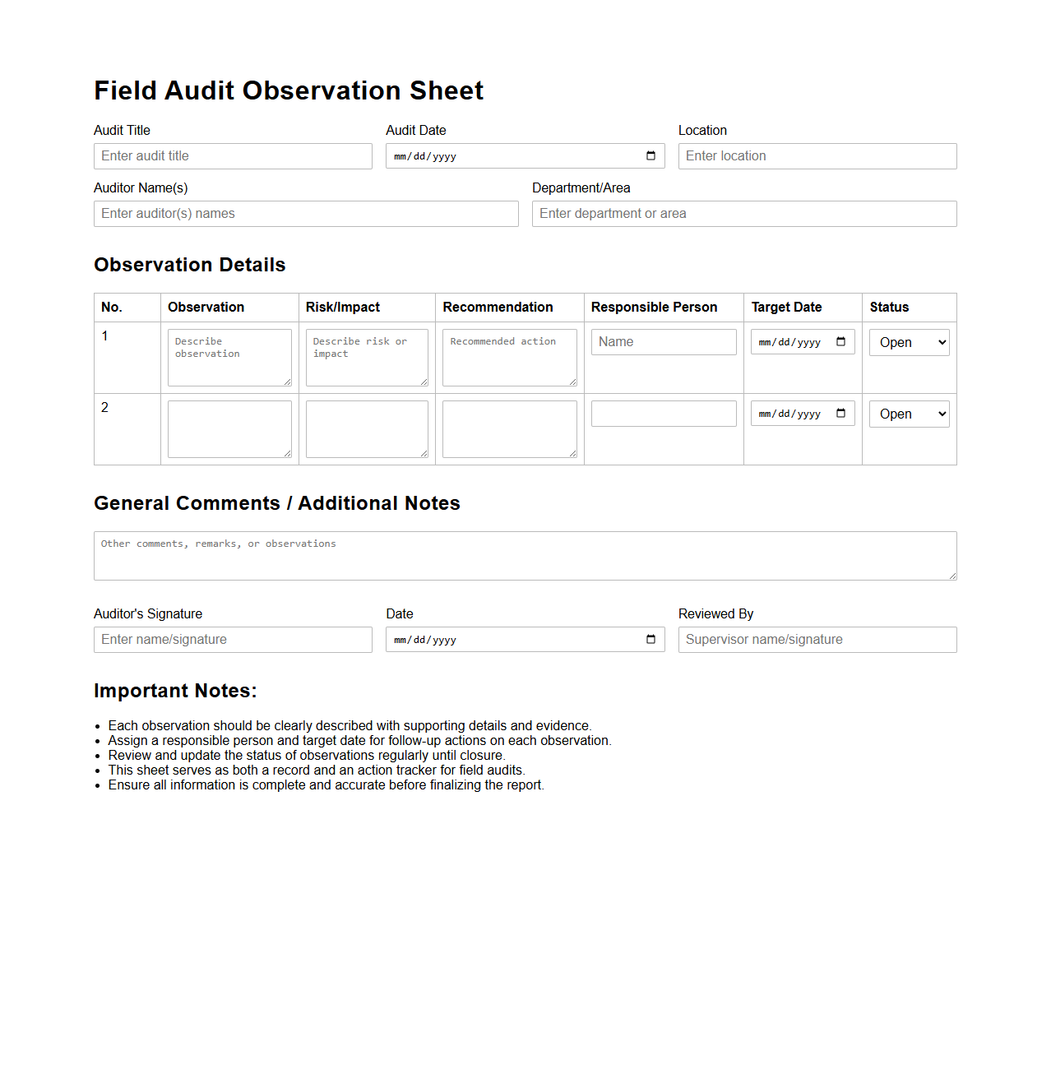Image resolution: width=1051 pixels, height=1069 pixels.
Task: Click the row 2 Observation text area
Action: pyautogui.click(x=229, y=428)
